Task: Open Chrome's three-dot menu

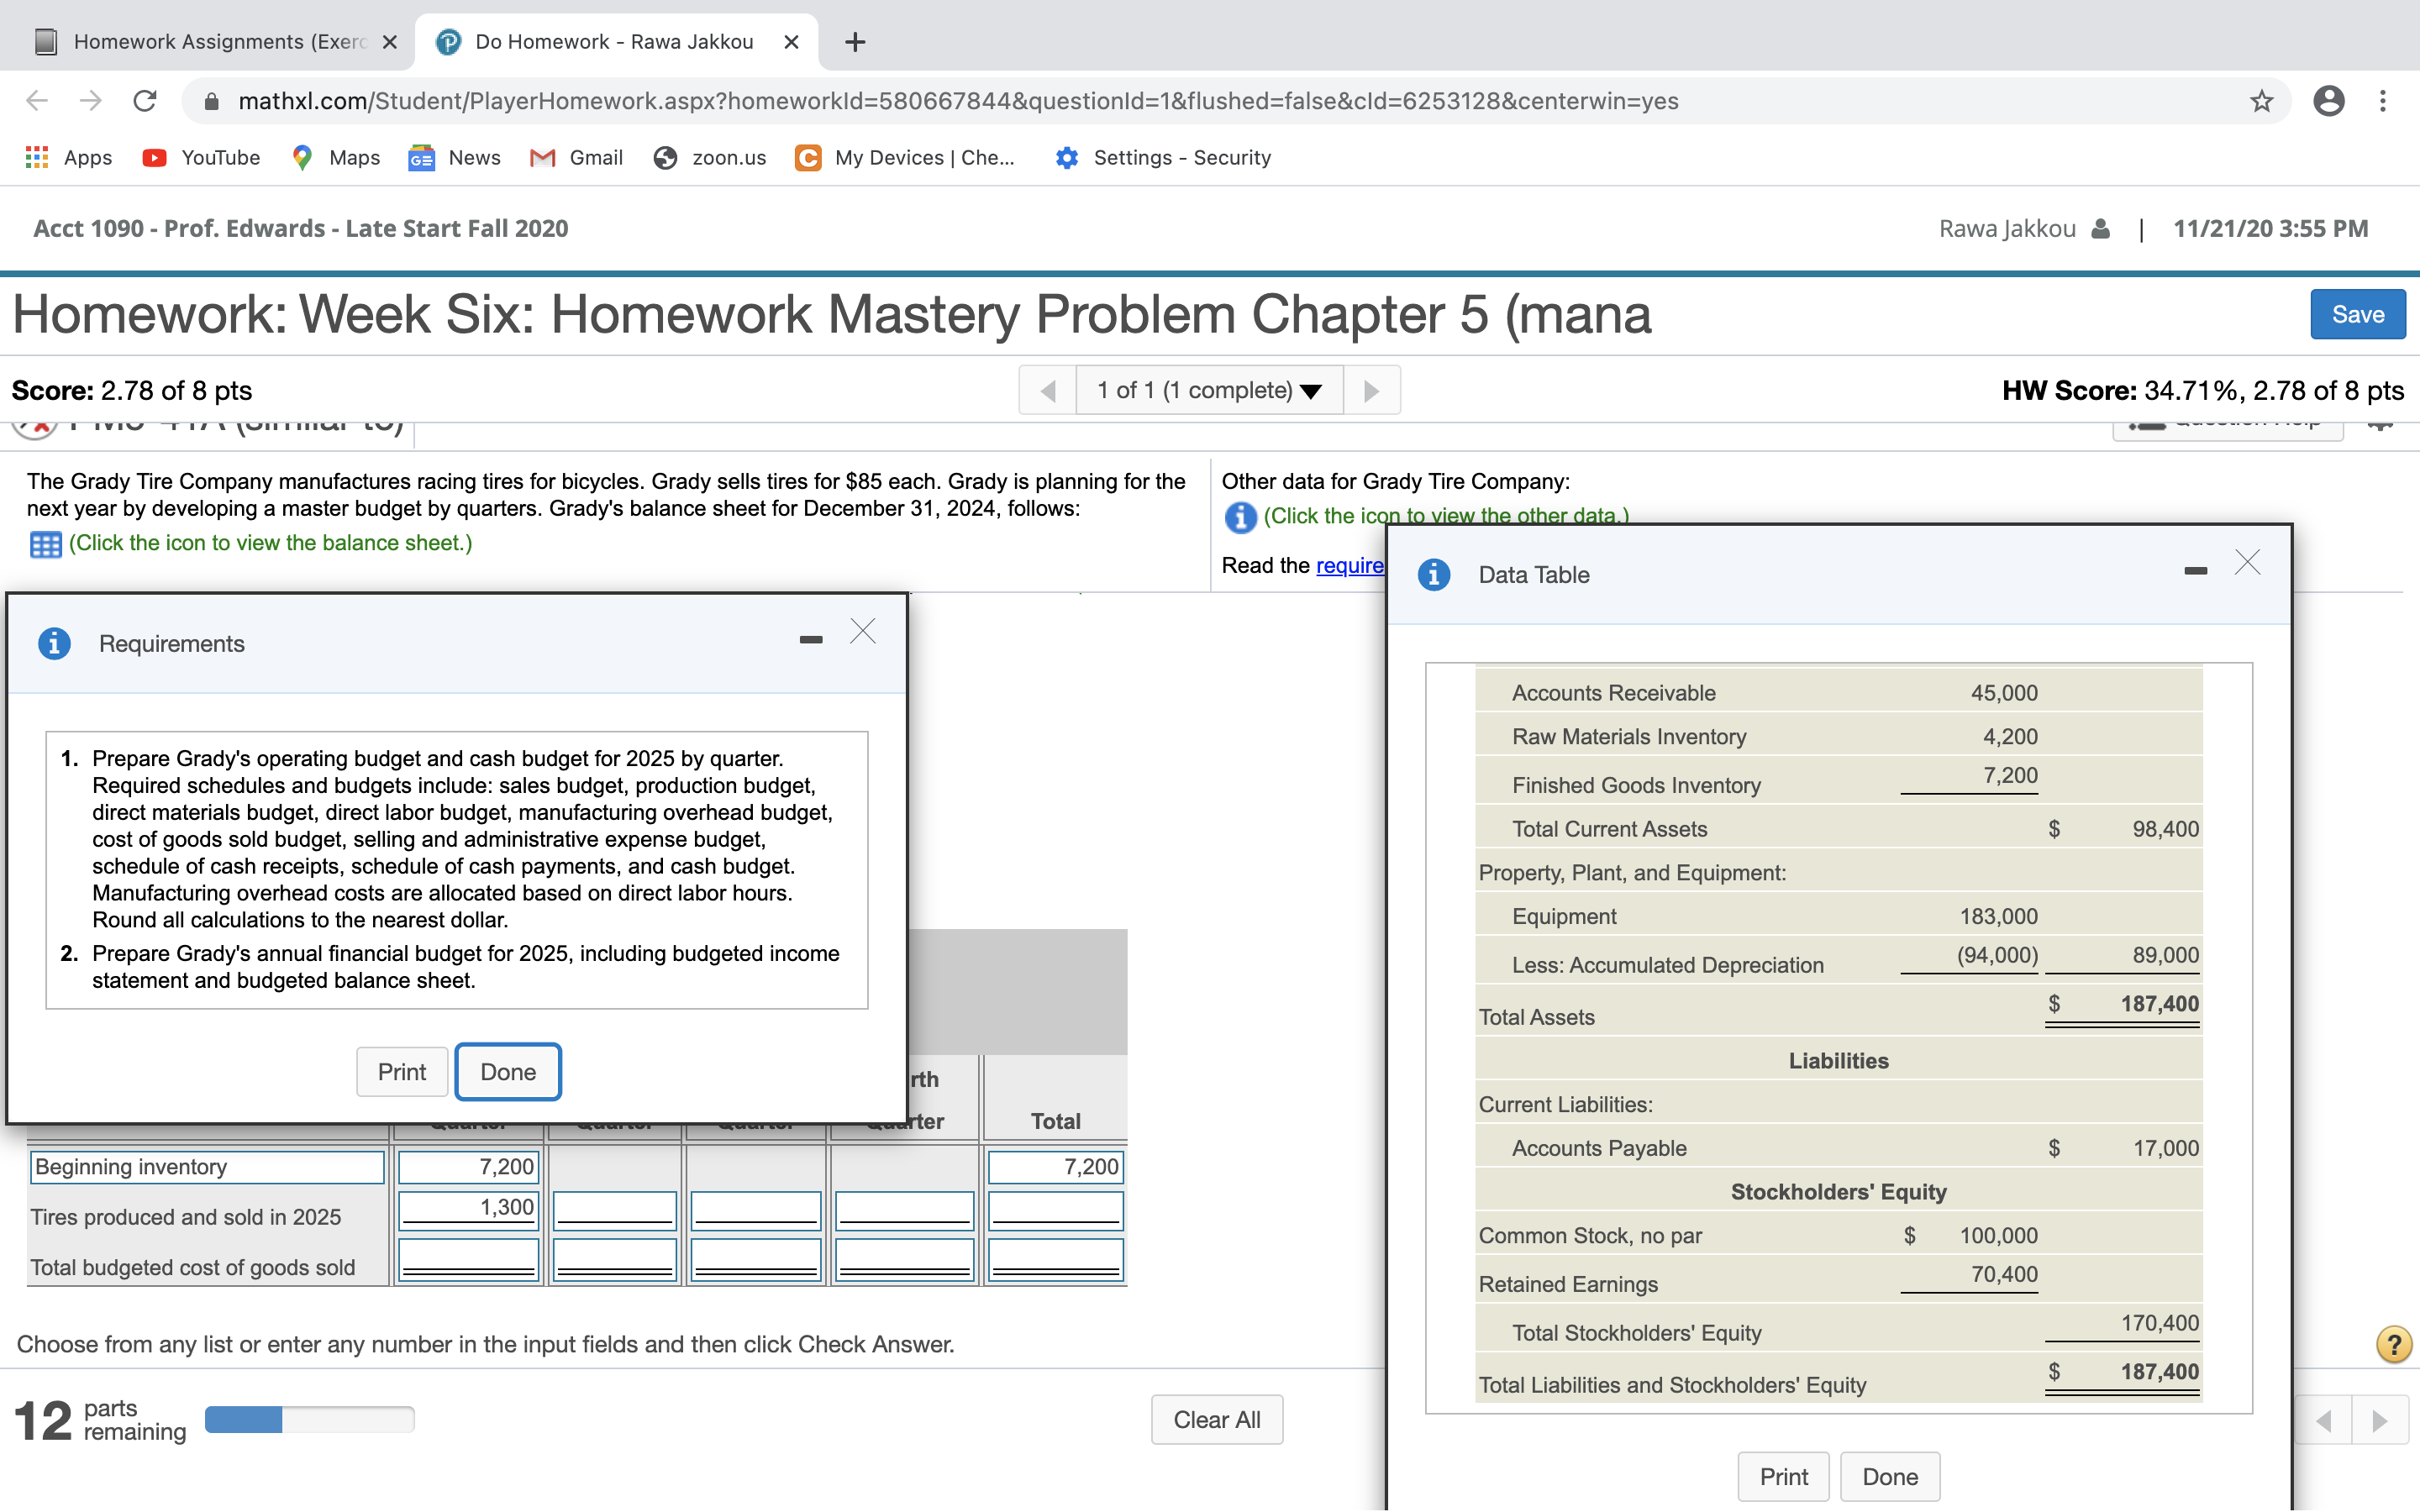Action: [x=2384, y=100]
